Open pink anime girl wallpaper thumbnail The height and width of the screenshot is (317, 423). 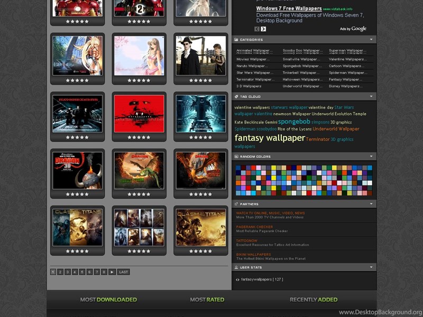click(x=139, y=55)
